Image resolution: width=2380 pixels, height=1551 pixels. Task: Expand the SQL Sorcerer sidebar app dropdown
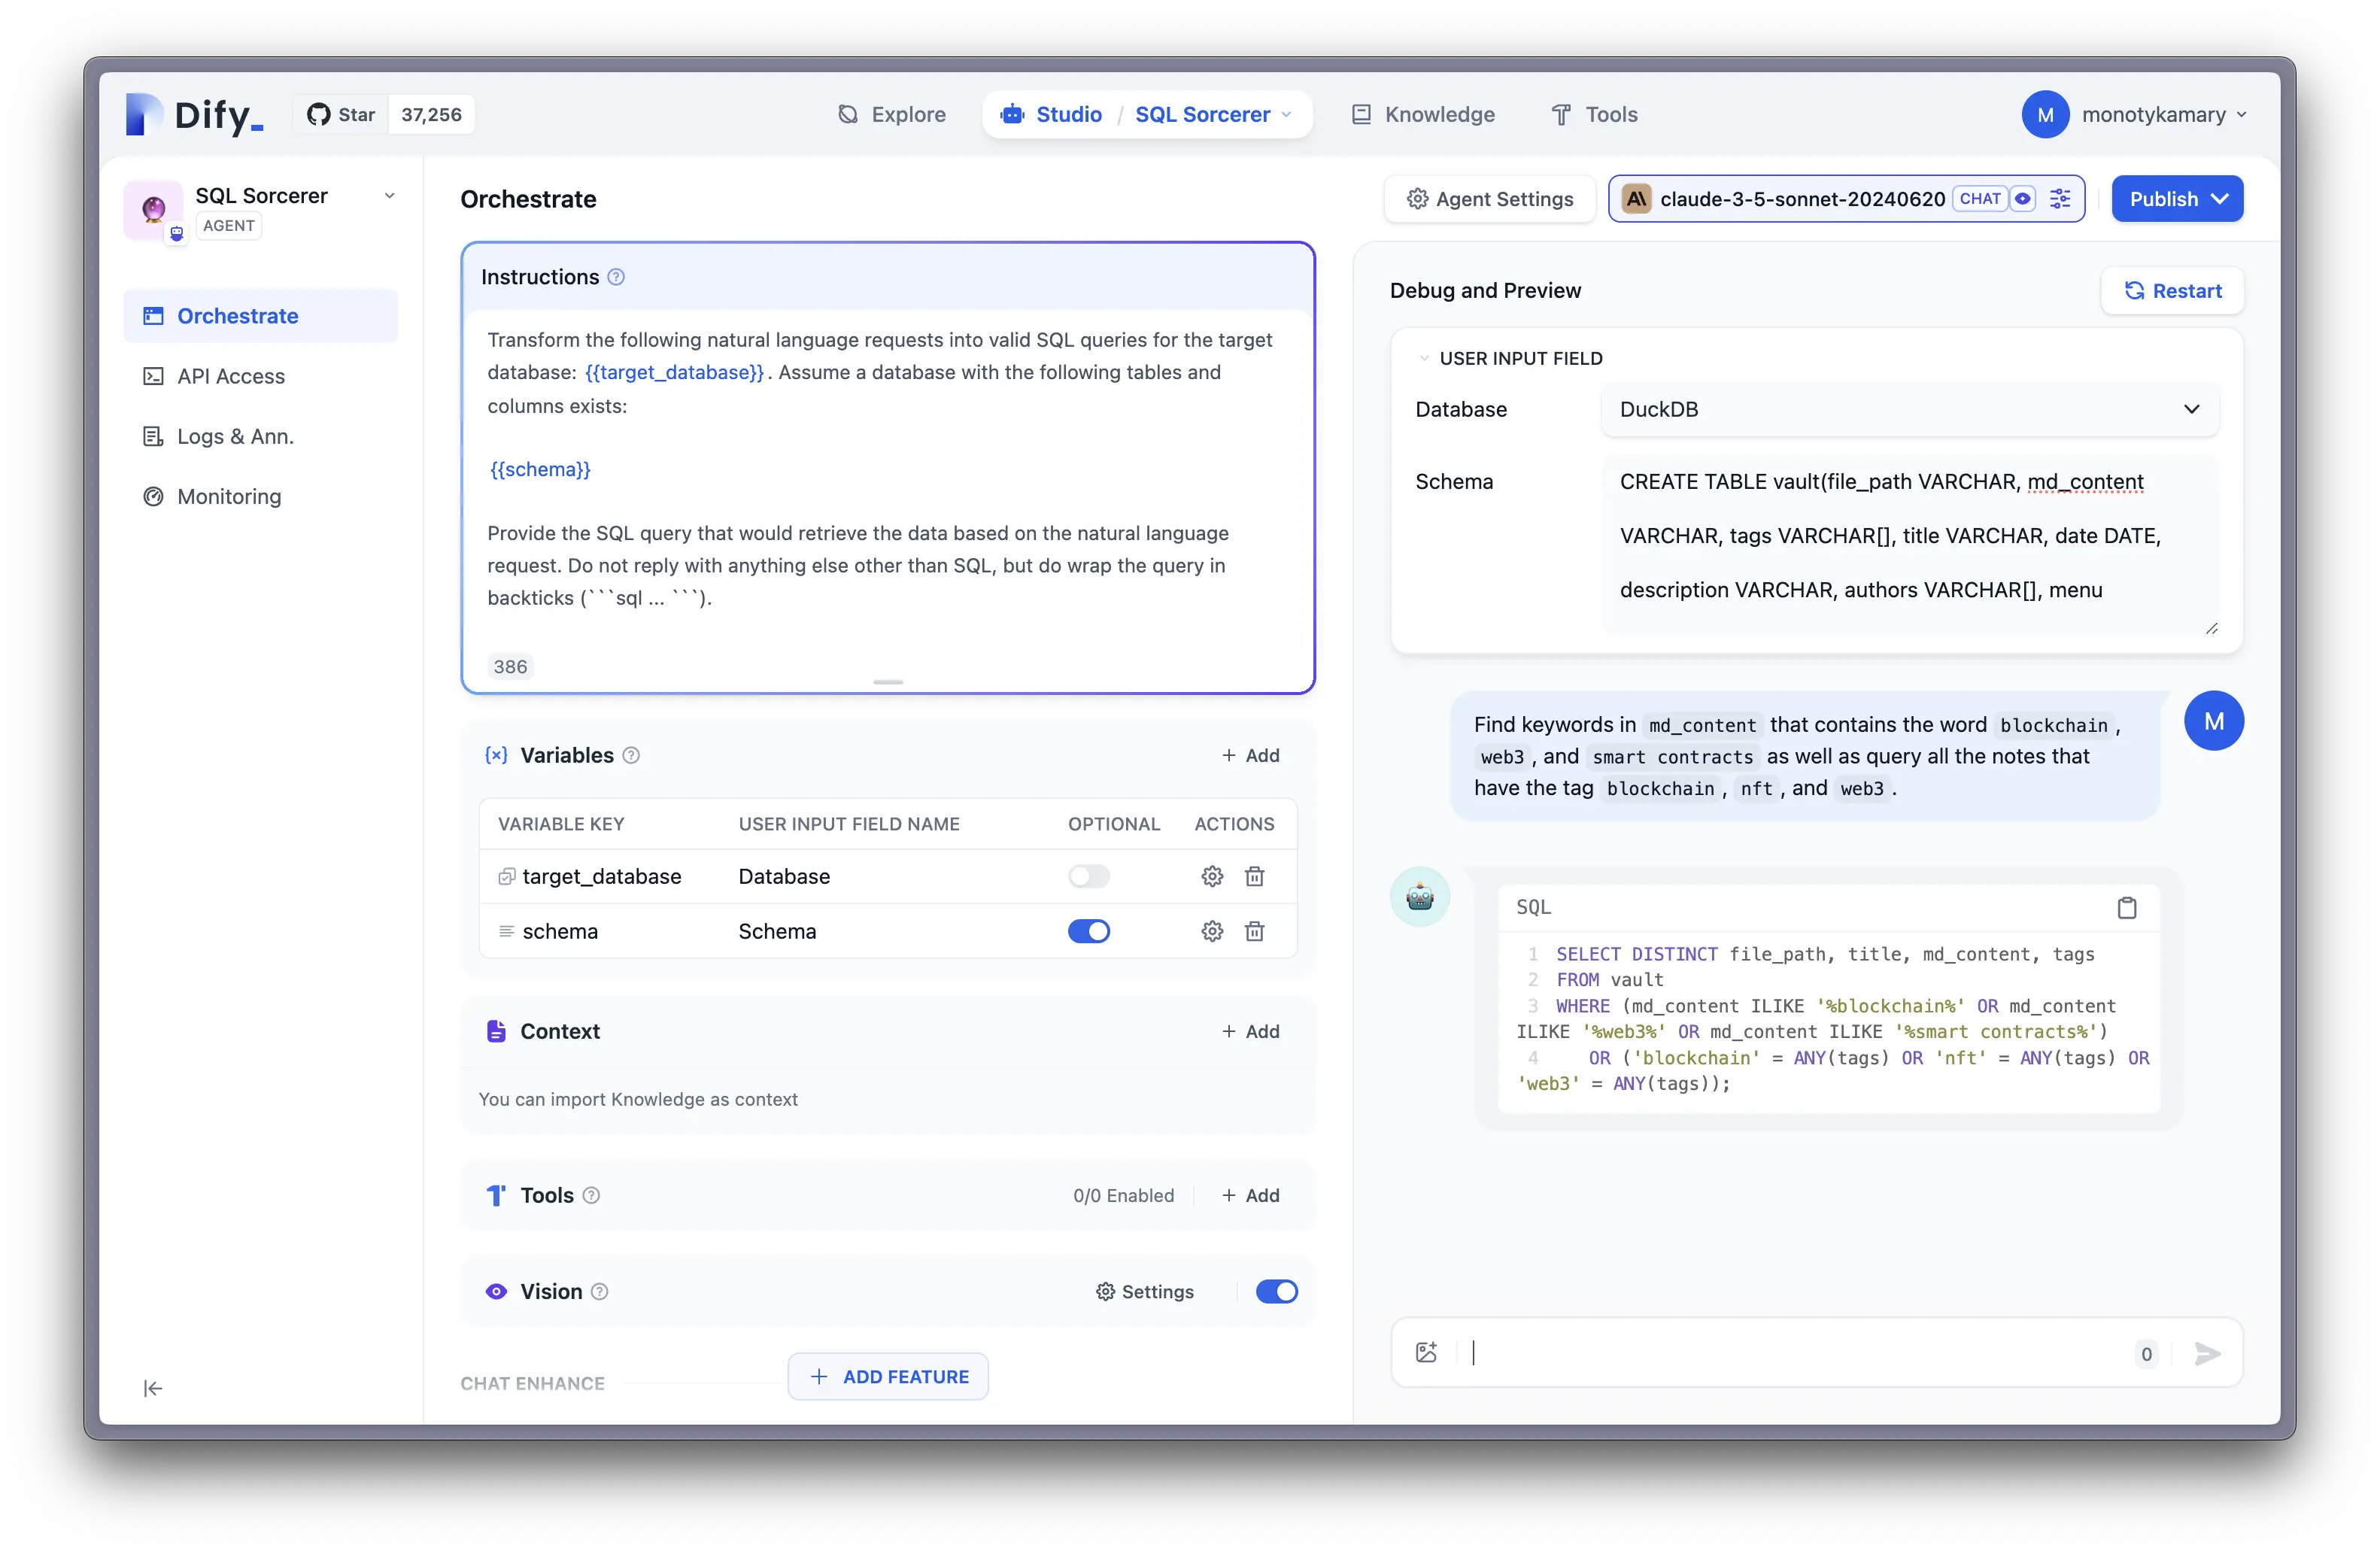(389, 196)
